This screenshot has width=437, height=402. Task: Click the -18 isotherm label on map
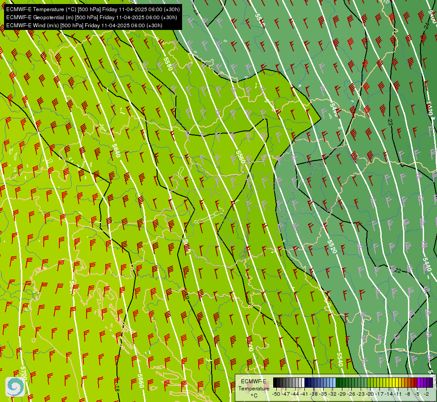117,388
